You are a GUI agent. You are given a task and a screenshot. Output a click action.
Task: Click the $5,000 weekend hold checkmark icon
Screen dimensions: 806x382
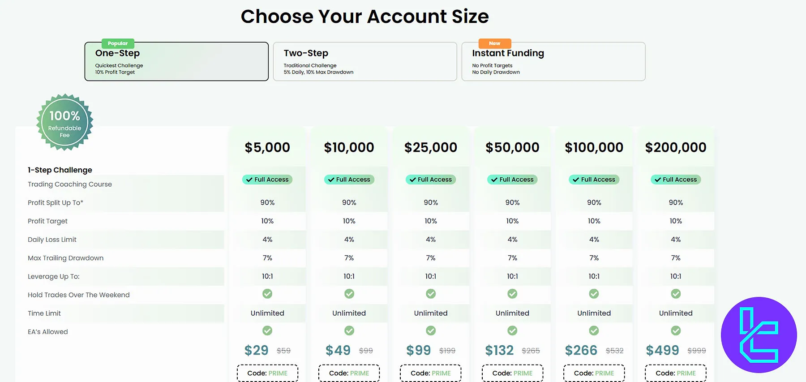point(267,294)
